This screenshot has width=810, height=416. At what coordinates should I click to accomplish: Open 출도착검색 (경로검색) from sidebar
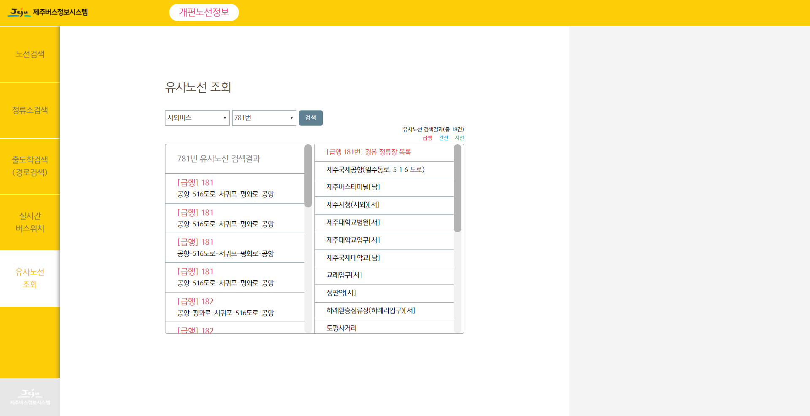(x=30, y=166)
